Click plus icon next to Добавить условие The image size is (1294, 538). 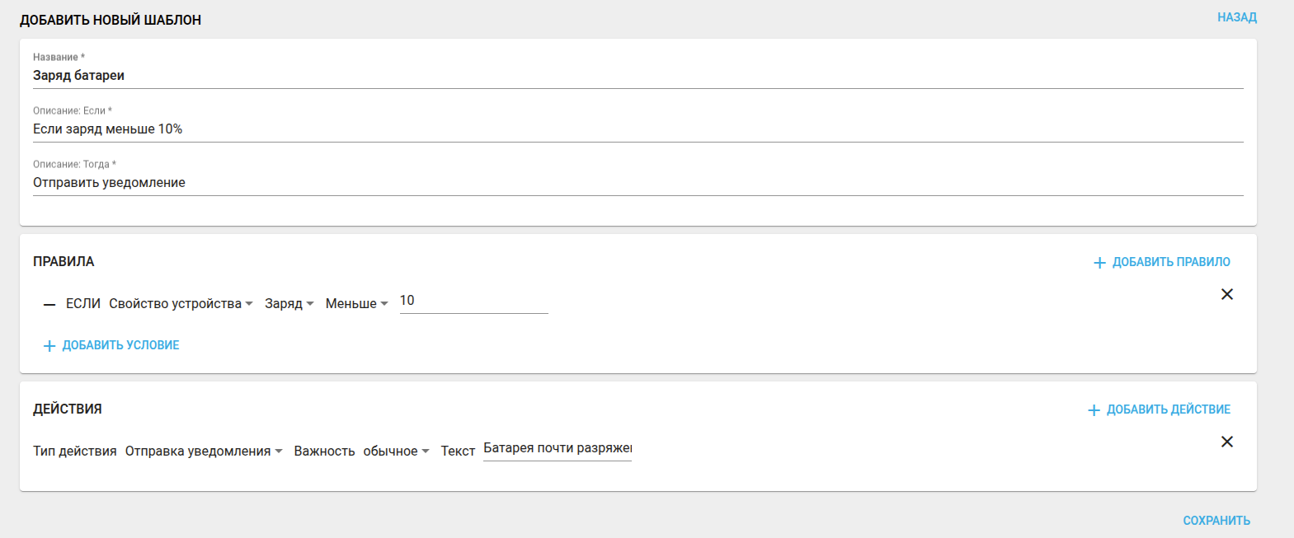[x=49, y=346]
